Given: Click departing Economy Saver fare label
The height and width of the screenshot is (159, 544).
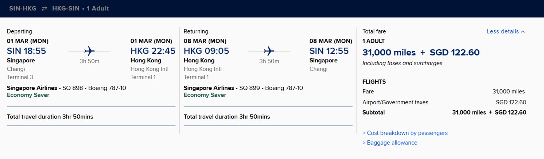Looking at the screenshot, I should 28,95.
